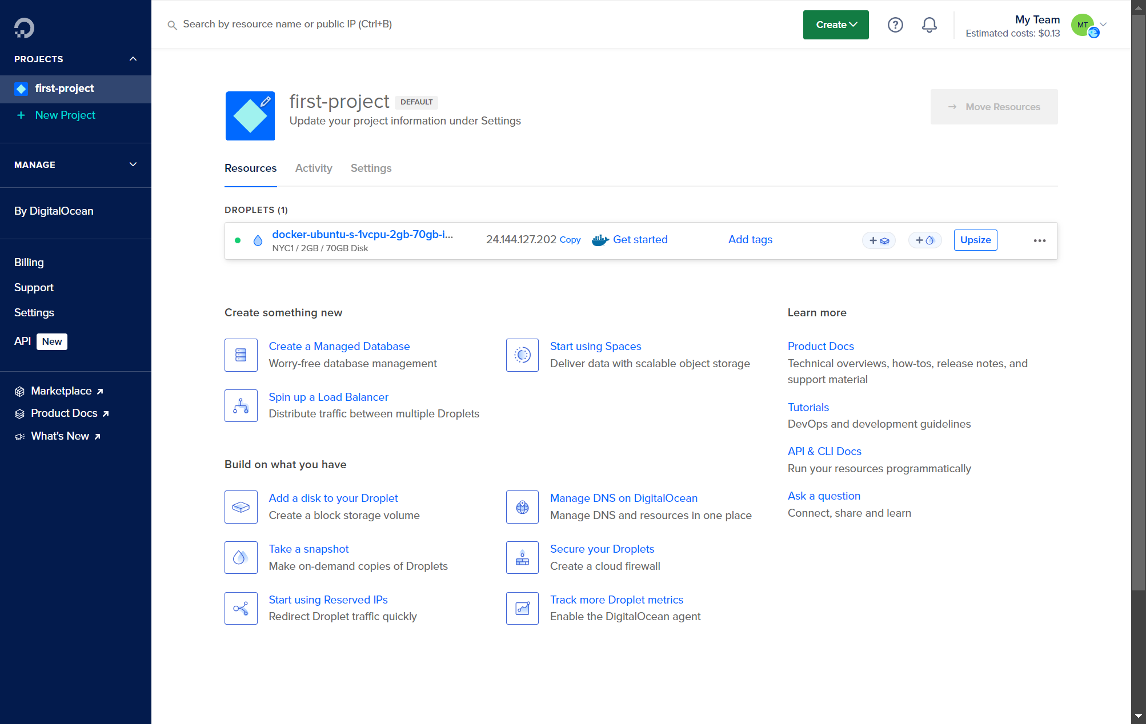Open the docker-ubuntu droplet name link

(362, 234)
